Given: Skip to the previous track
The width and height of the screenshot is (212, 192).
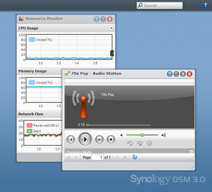Looking at the screenshot, I should pos(71,140).
